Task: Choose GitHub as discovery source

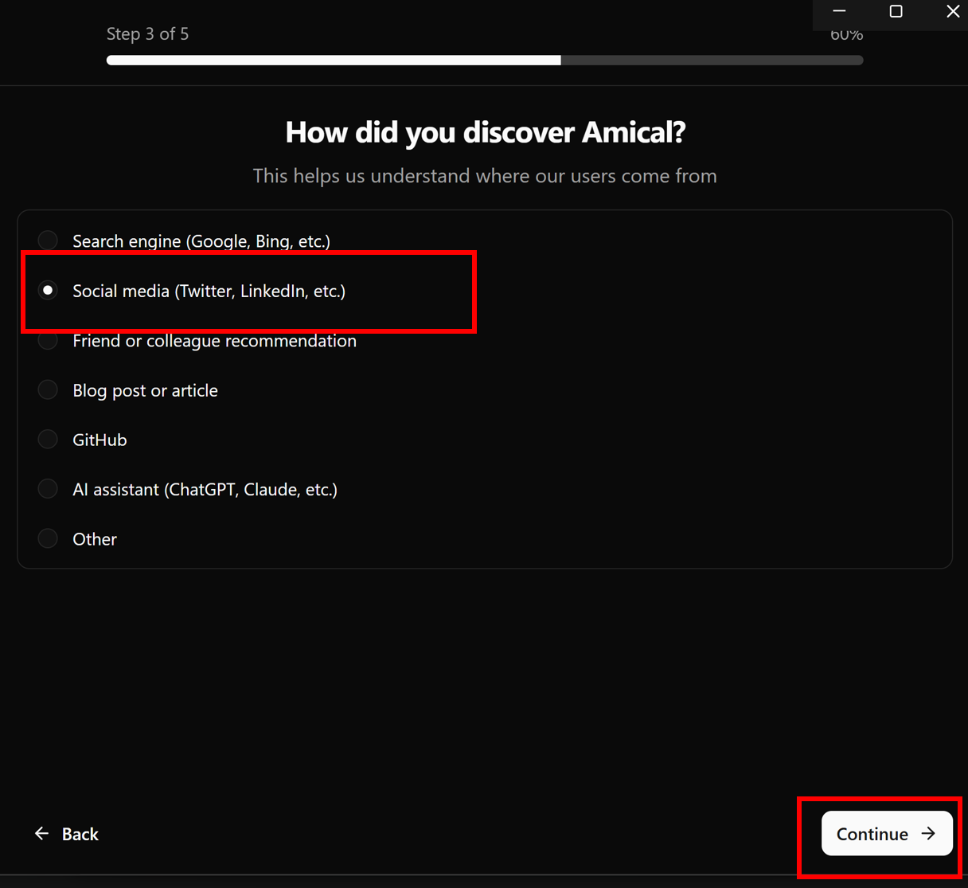Action: point(48,440)
